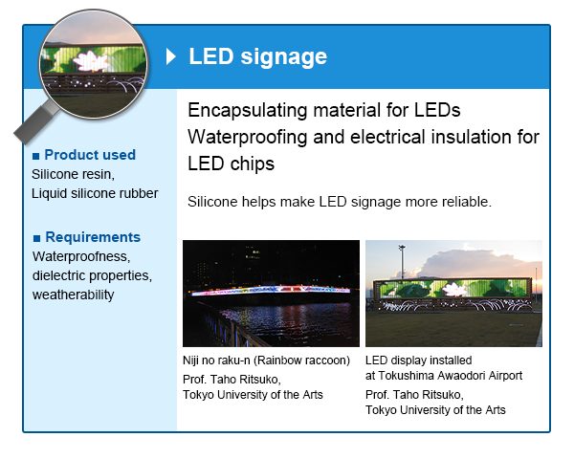This screenshot has height=459, width=574.
Task: Click Tokyo University of the Arts under airport photo
Action: coord(435,410)
